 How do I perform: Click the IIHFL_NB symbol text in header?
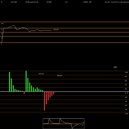[x=87, y=2]
